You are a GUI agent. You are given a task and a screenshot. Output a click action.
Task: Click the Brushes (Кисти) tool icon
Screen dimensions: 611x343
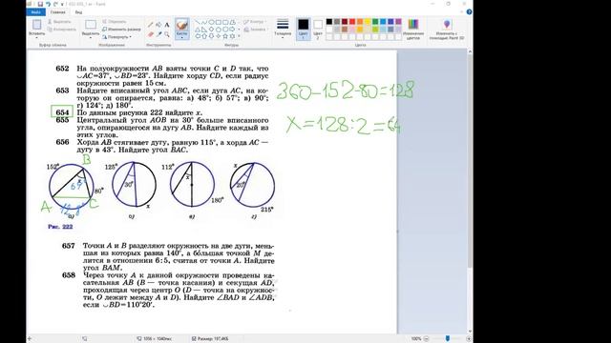(182, 25)
